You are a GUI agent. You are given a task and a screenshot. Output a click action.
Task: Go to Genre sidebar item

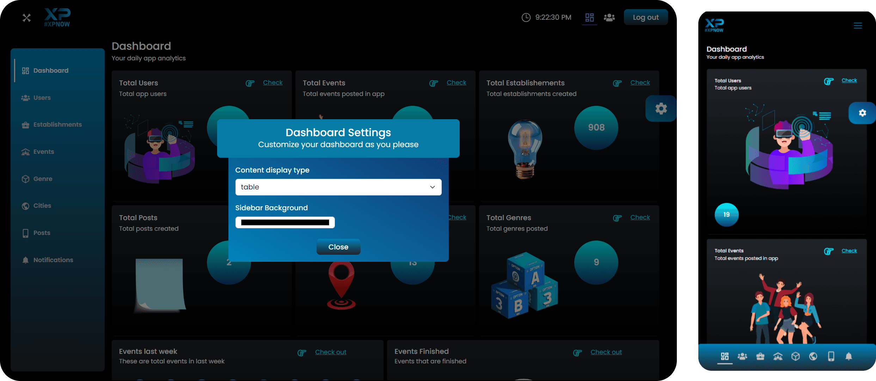coord(43,179)
